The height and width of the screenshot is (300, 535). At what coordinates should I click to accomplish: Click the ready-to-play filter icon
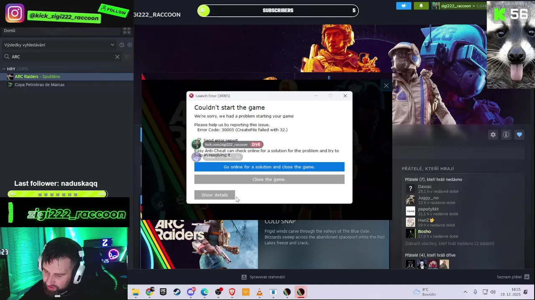[x=130, y=45]
